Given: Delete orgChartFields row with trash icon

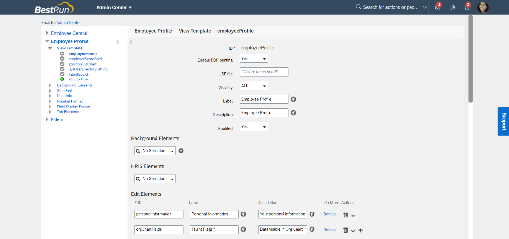Looking at the screenshot, I should (346, 230).
